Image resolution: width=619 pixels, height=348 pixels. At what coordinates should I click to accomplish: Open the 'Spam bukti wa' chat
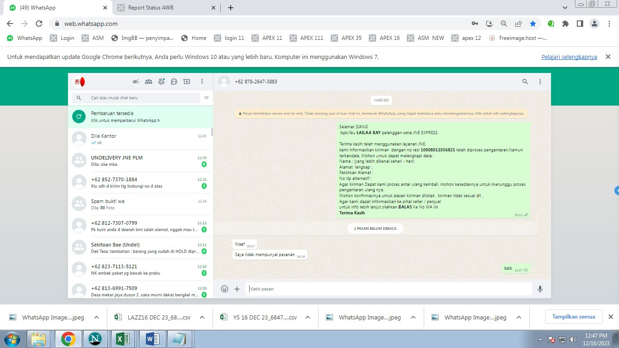pyautogui.click(x=140, y=204)
